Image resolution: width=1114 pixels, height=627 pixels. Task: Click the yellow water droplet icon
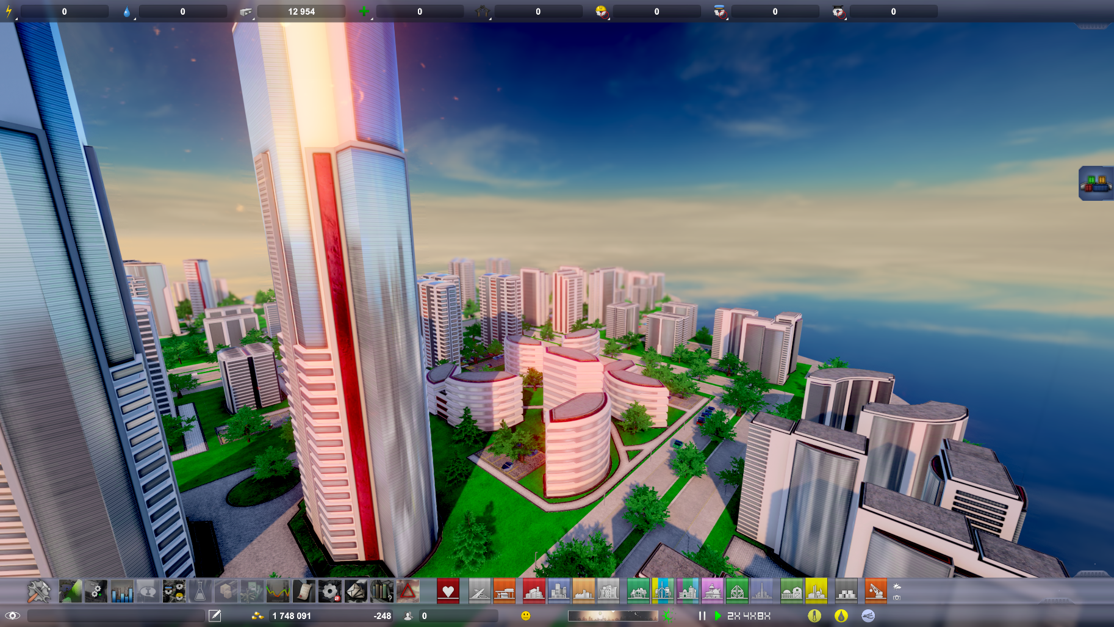click(841, 616)
